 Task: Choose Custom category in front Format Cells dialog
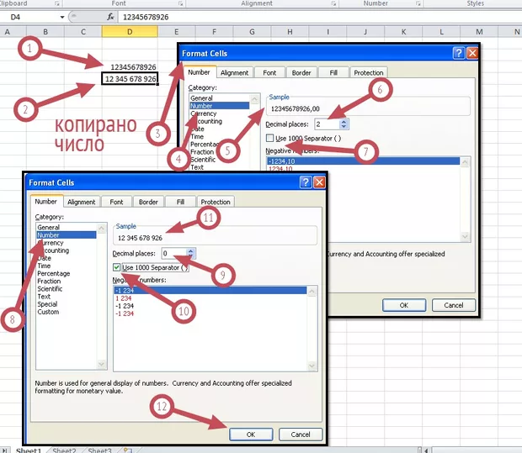48,312
